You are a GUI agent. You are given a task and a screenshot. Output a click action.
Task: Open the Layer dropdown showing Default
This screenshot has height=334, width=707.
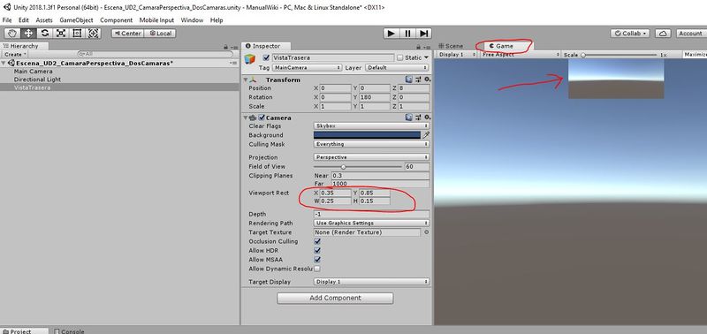tap(397, 68)
